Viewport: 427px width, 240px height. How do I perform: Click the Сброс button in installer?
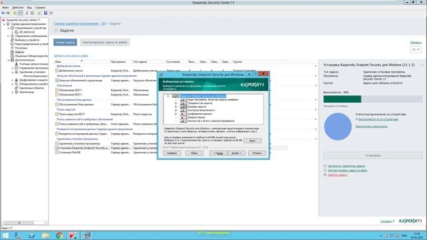194,153
